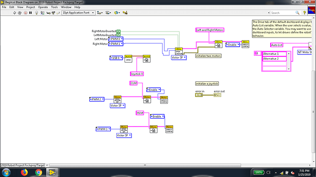Select Alternative 1 in Auto List
The width and height of the screenshot is (316, 177).
coord(274,54)
